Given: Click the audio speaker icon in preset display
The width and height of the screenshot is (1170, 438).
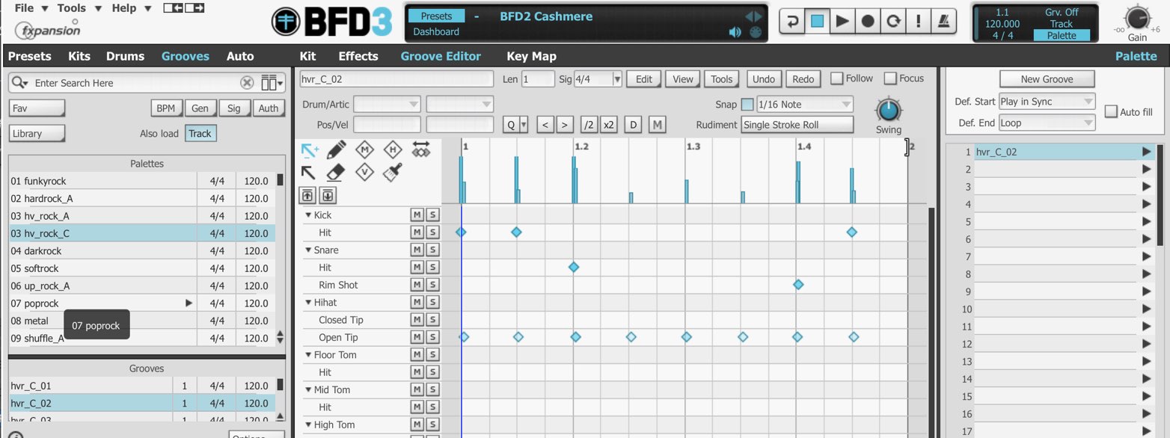Looking at the screenshot, I should point(735,32).
